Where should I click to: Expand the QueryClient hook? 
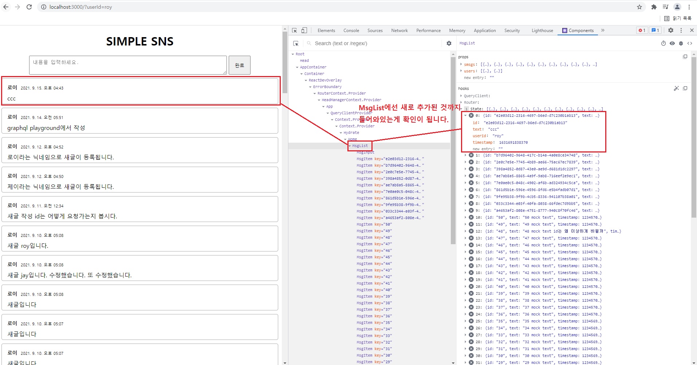click(461, 96)
